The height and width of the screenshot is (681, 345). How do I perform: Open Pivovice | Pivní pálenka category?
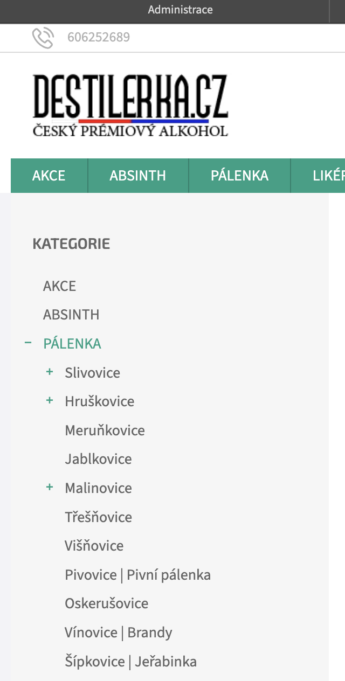tap(138, 575)
